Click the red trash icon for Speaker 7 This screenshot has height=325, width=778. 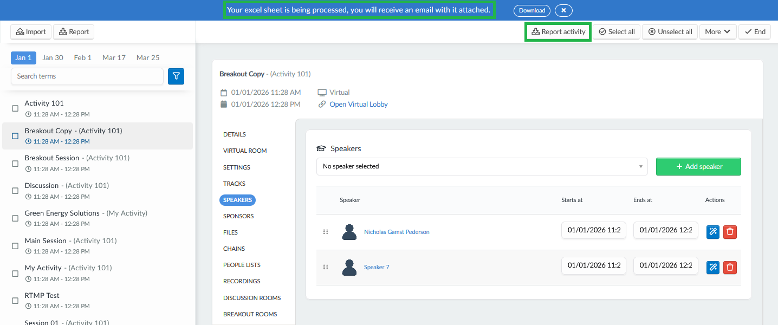pos(730,267)
